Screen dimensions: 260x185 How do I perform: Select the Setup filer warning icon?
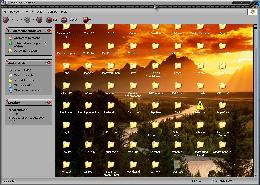click(200, 105)
